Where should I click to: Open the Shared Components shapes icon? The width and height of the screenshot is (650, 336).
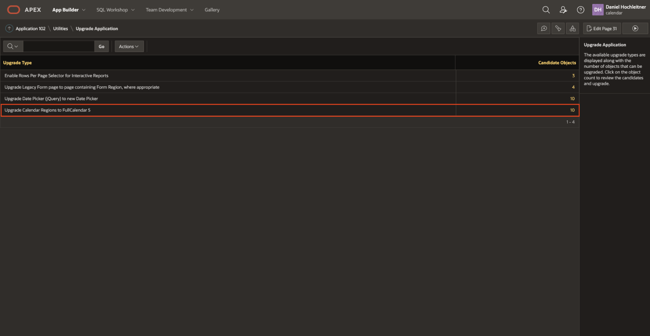point(573,28)
